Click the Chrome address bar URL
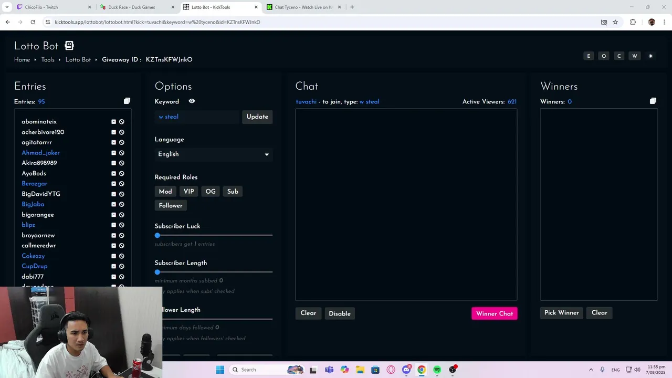This screenshot has width=672, height=378. (157, 22)
